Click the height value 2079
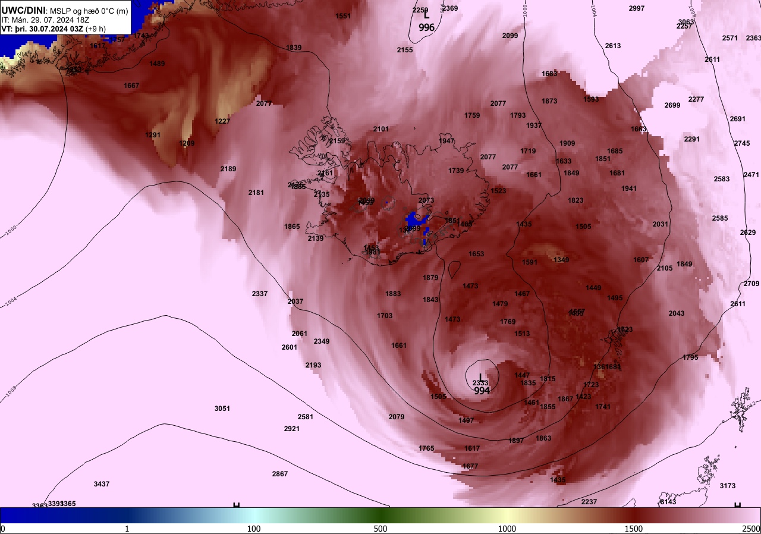This screenshot has width=761, height=534. tap(397, 417)
